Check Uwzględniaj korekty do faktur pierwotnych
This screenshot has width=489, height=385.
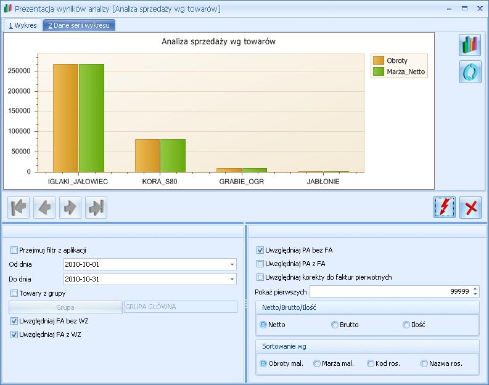coord(260,277)
